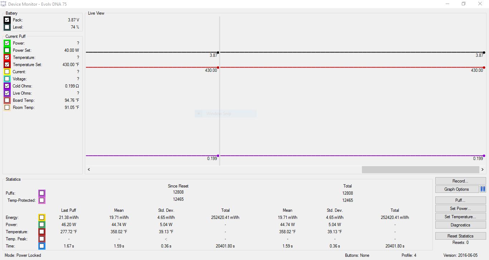The height and width of the screenshot is (260, 489).
Task: Open the Set Power dialog
Action: 460,209
